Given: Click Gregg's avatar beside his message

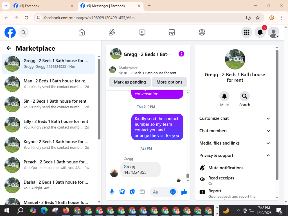Looking at the screenshot, I should pyautogui.click(x=114, y=173).
